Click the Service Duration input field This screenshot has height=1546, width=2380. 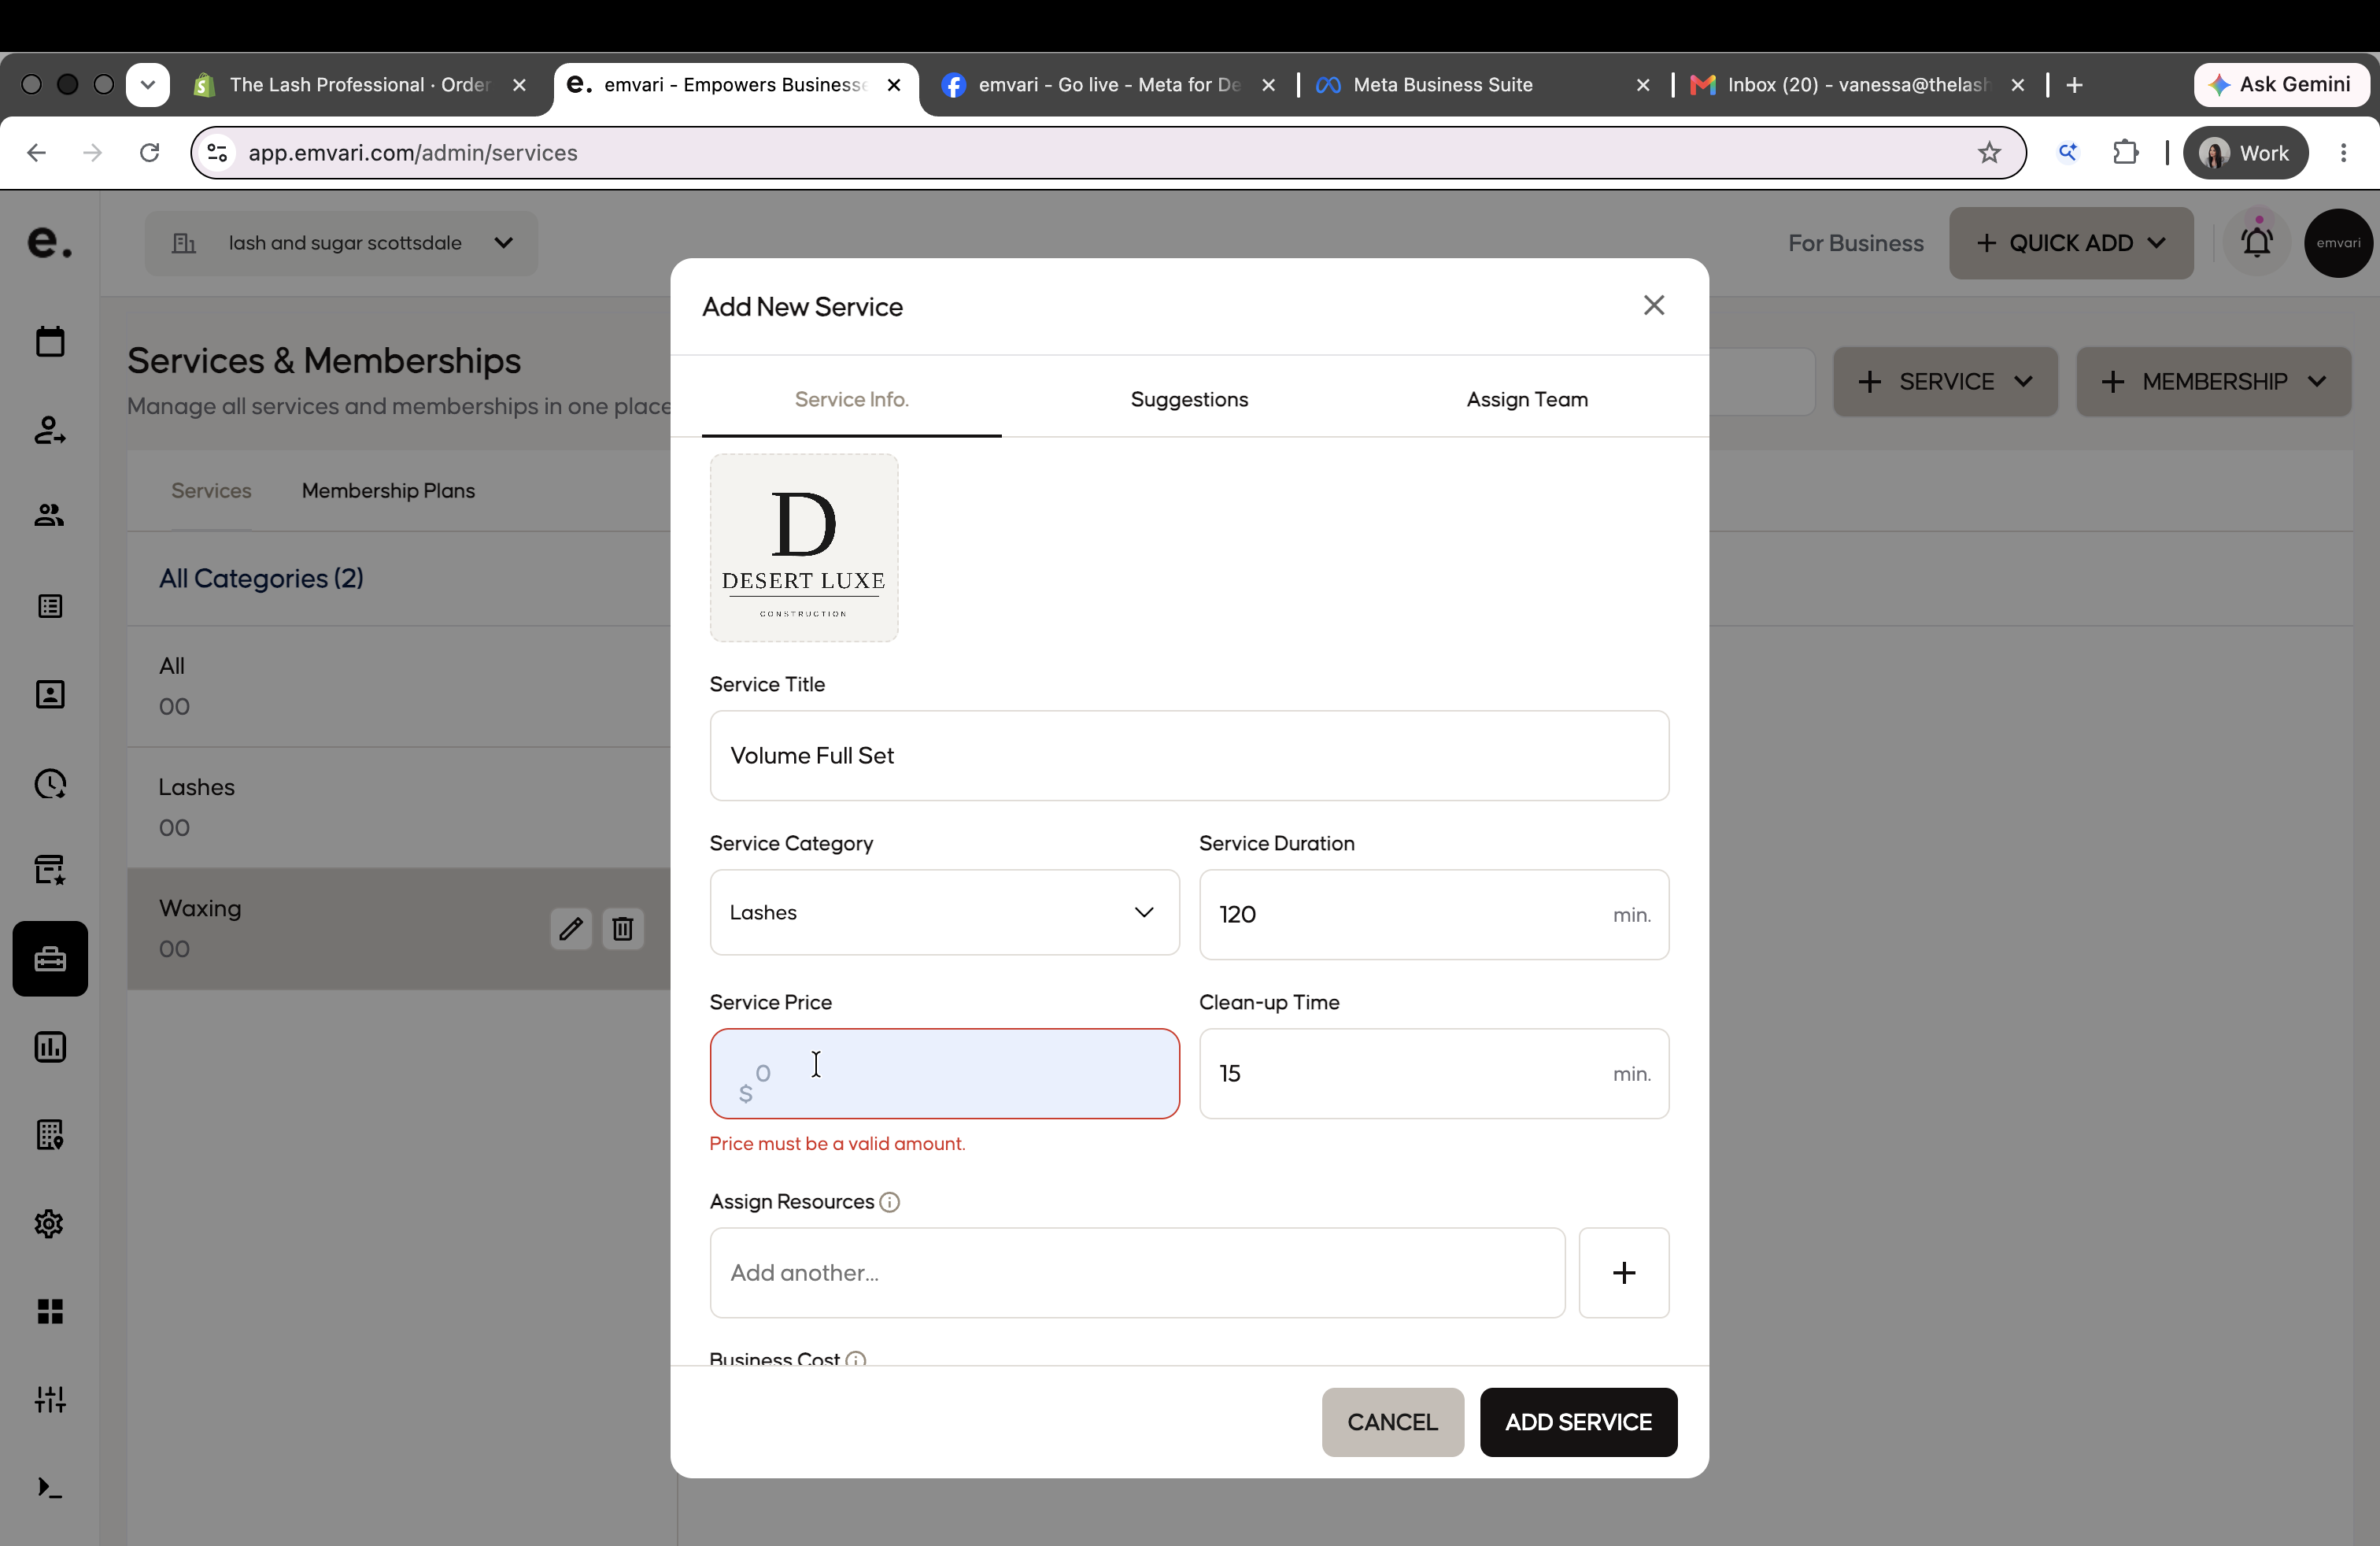click(1434, 914)
